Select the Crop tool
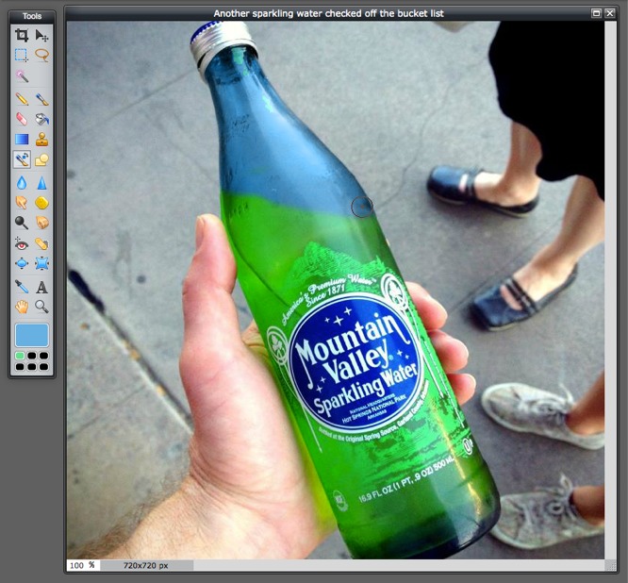 (x=22, y=35)
